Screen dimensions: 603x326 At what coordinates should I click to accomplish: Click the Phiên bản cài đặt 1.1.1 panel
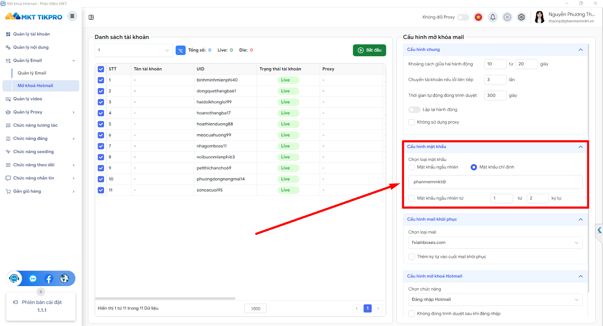coord(41,306)
